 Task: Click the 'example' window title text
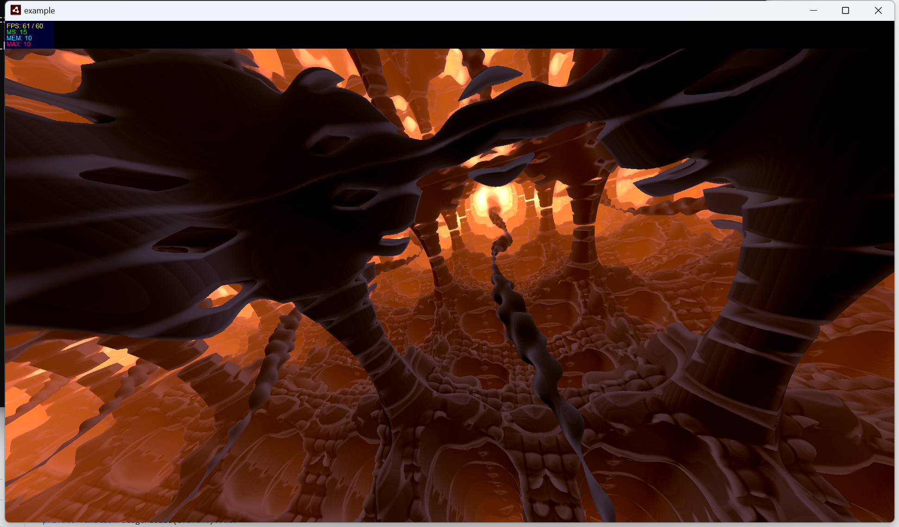pyautogui.click(x=39, y=11)
